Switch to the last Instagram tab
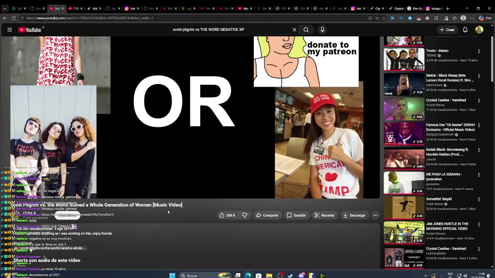495x278 pixels. click(x=434, y=8)
